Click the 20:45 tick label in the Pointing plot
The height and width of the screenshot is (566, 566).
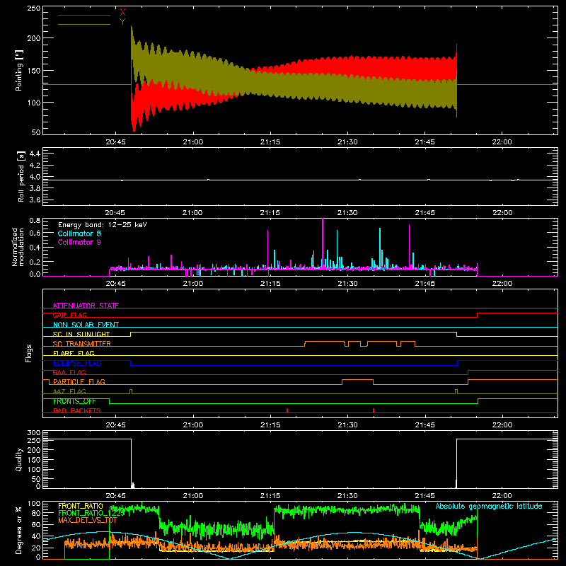point(115,142)
